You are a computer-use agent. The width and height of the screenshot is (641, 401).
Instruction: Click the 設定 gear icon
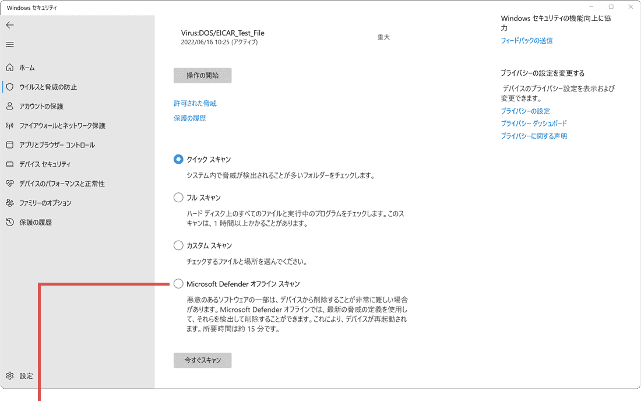click(x=10, y=376)
